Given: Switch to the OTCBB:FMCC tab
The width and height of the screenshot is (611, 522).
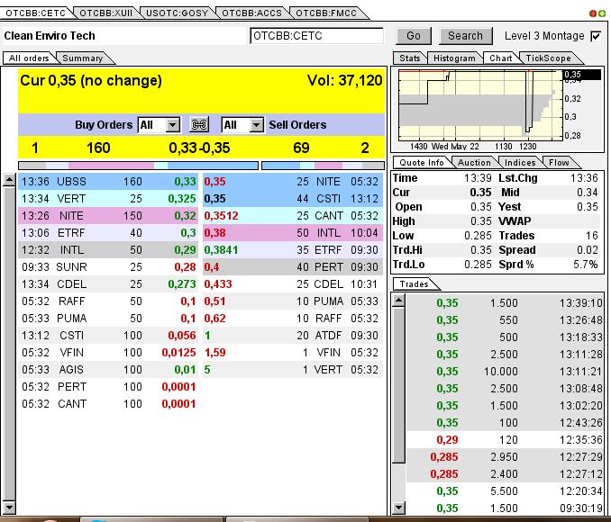Looking at the screenshot, I should pyautogui.click(x=326, y=13).
